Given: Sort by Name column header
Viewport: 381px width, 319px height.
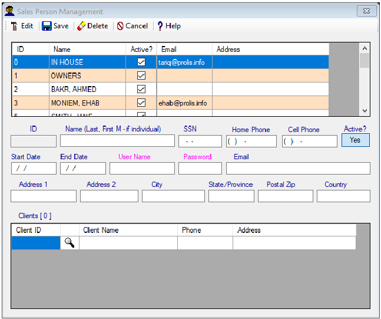Looking at the screenshot, I should [87, 49].
